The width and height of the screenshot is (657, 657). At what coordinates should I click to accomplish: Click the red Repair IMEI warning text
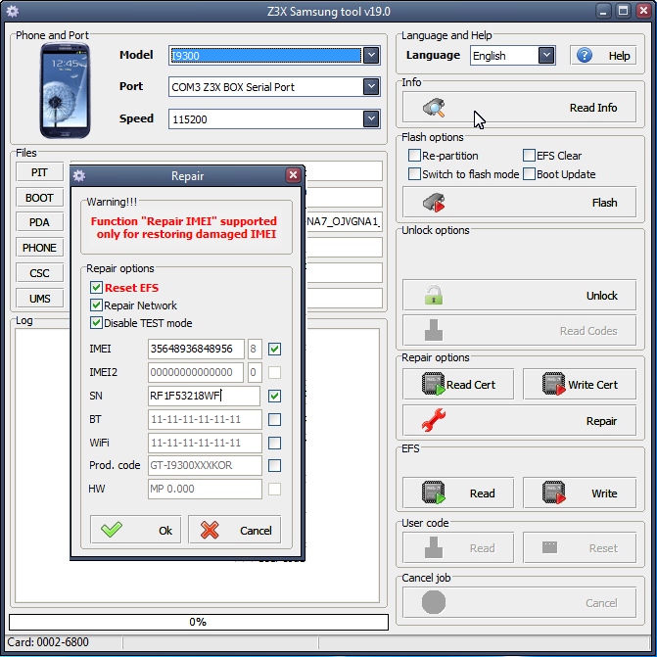[x=184, y=227]
